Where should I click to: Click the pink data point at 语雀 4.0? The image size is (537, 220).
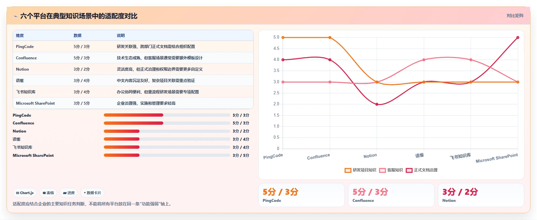[x=424, y=60]
